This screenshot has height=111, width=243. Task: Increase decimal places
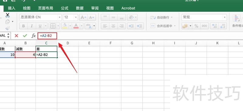pos(214,26)
